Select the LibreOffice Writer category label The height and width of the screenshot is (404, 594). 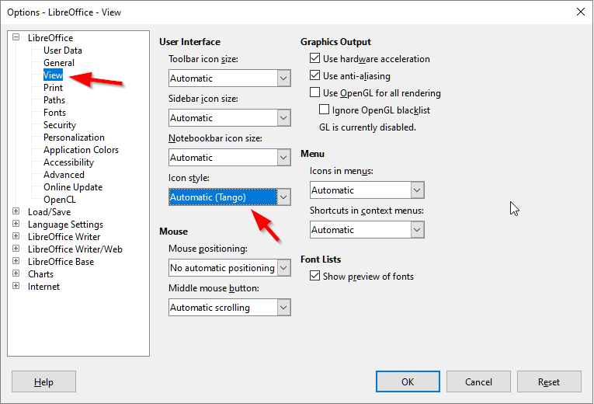[x=64, y=237]
